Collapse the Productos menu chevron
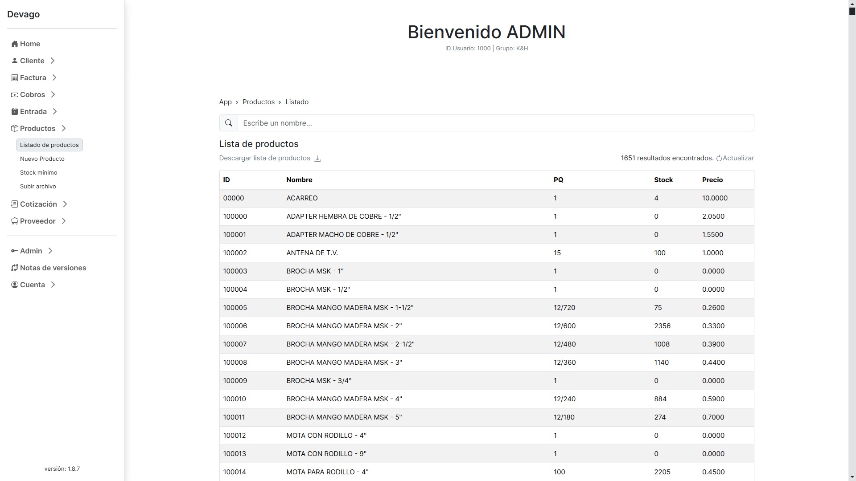The height and width of the screenshot is (481, 856). (x=64, y=128)
